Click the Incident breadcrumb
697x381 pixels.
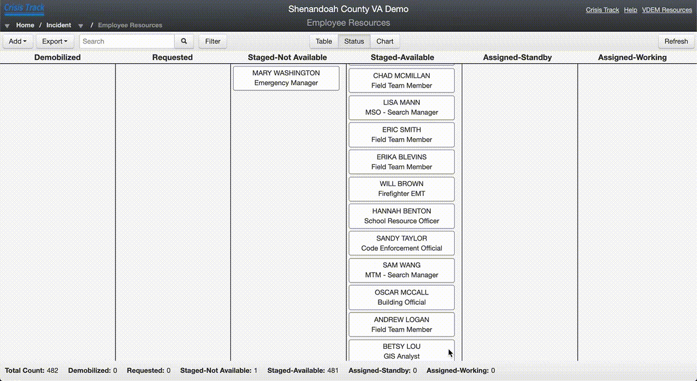59,25
